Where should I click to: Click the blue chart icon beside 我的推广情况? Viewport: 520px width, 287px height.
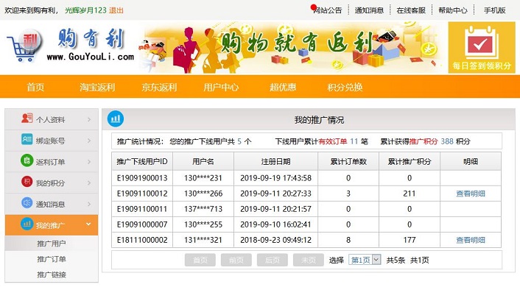pyautogui.click(x=116, y=118)
